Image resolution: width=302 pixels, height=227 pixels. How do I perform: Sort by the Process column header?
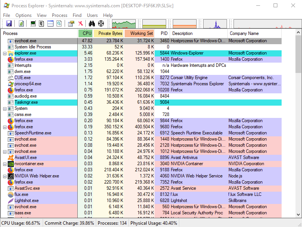pos(39,33)
